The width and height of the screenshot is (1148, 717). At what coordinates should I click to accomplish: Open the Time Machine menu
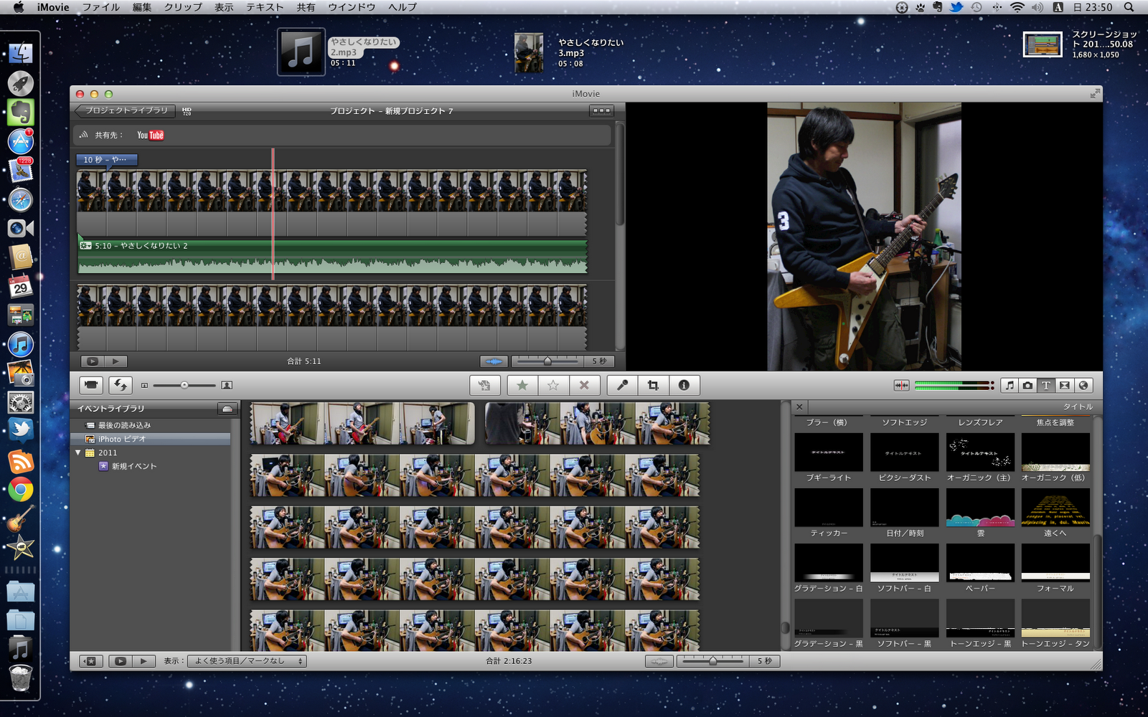click(977, 7)
